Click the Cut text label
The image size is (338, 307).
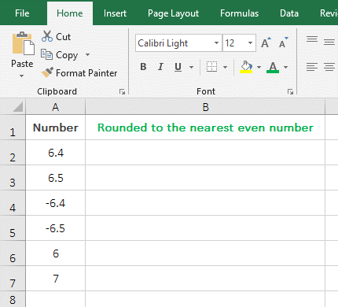pyautogui.click(x=63, y=37)
